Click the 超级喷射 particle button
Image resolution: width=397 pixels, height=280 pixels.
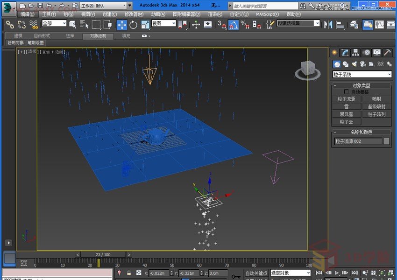[x=377, y=106]
